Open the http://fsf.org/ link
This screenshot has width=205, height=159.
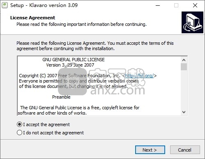click(139, 76)
